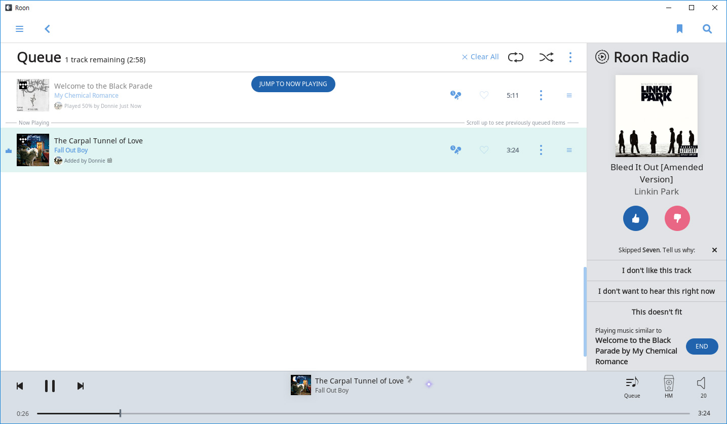
Task: Grab the reorder handle of Welcome to the Black Parade
Action: 569,95
